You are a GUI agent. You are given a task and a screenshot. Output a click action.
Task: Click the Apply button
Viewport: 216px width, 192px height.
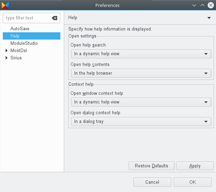coord(195,166)
